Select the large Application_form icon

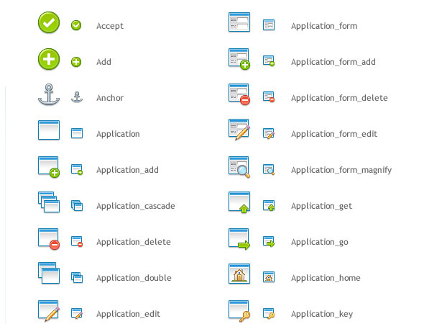pos(239,22)
